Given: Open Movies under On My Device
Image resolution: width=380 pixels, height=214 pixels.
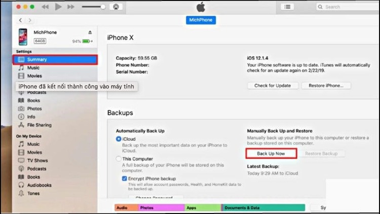Looking at the screenshot, I should 34,152.
